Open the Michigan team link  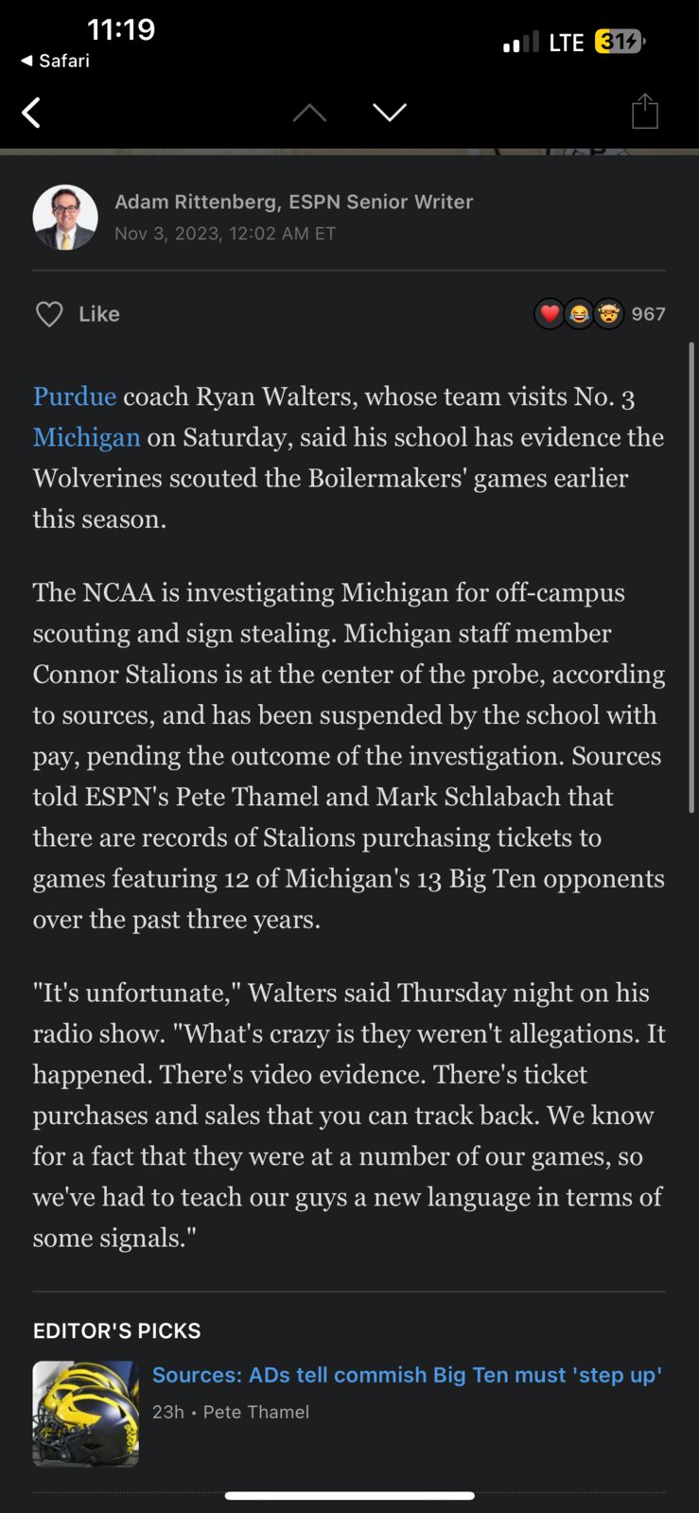[x=87, y=436]
